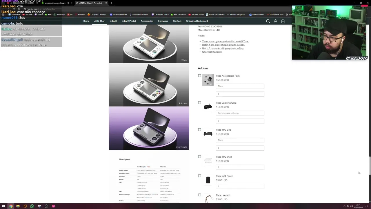Screen dimensions: 371x209
Task: Click the Windows Start button
Action: point(3,206)
